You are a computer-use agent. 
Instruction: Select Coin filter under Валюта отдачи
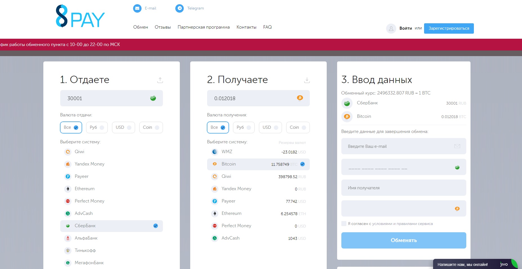[x=151, y=127]
